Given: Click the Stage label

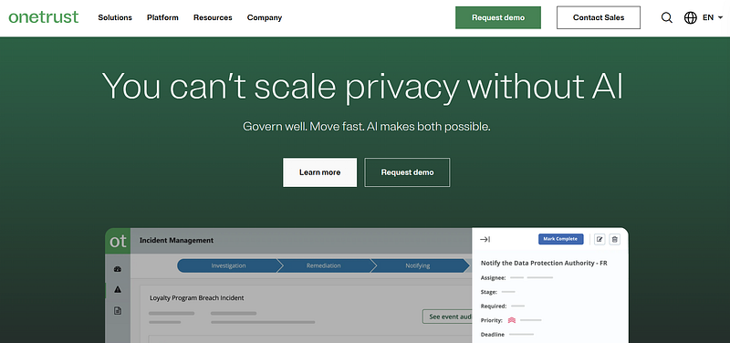Looking at the screenshot, I should pos(489,292).
